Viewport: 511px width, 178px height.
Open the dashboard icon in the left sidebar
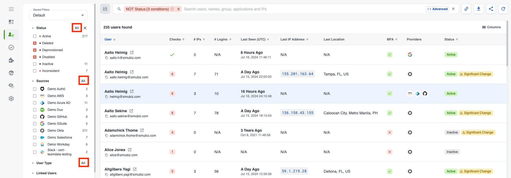pos(11,22)
